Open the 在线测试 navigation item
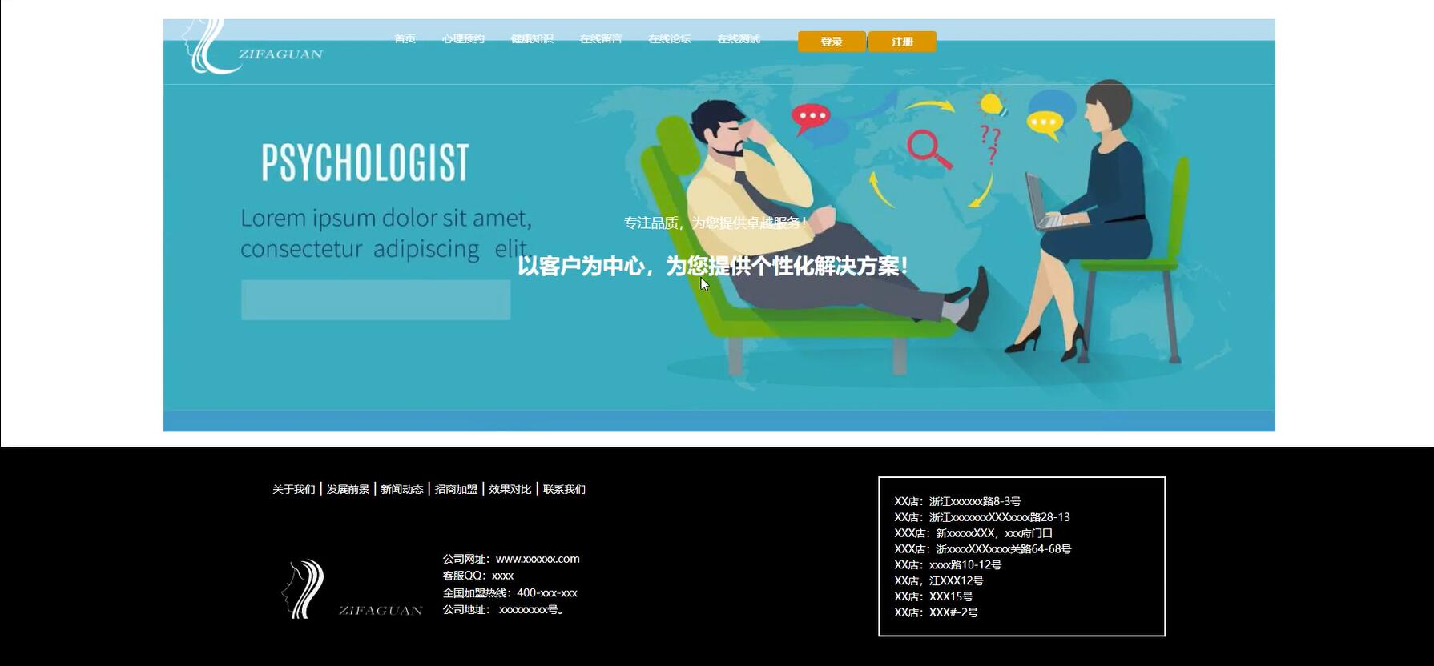1434x666 pixels. [739, 38]
